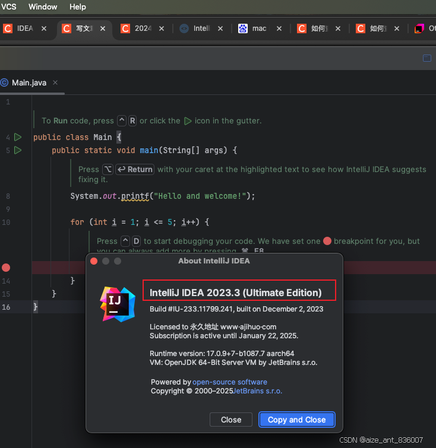Click the JetBrains icon on last tab

(419, 28)
